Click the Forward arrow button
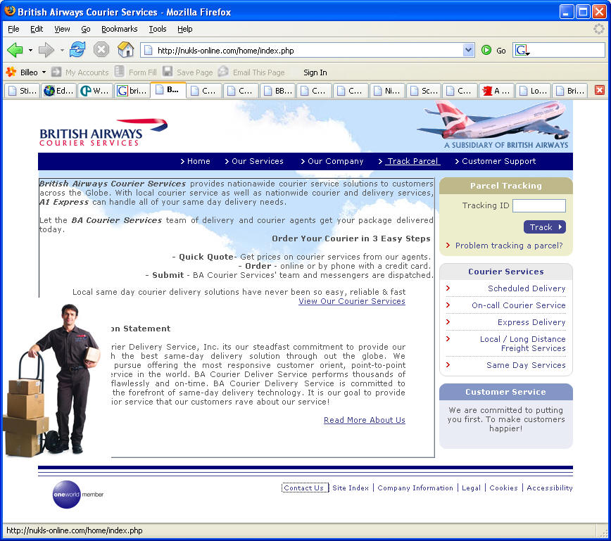The image size is (611, 541). click(x=46, y=50)
